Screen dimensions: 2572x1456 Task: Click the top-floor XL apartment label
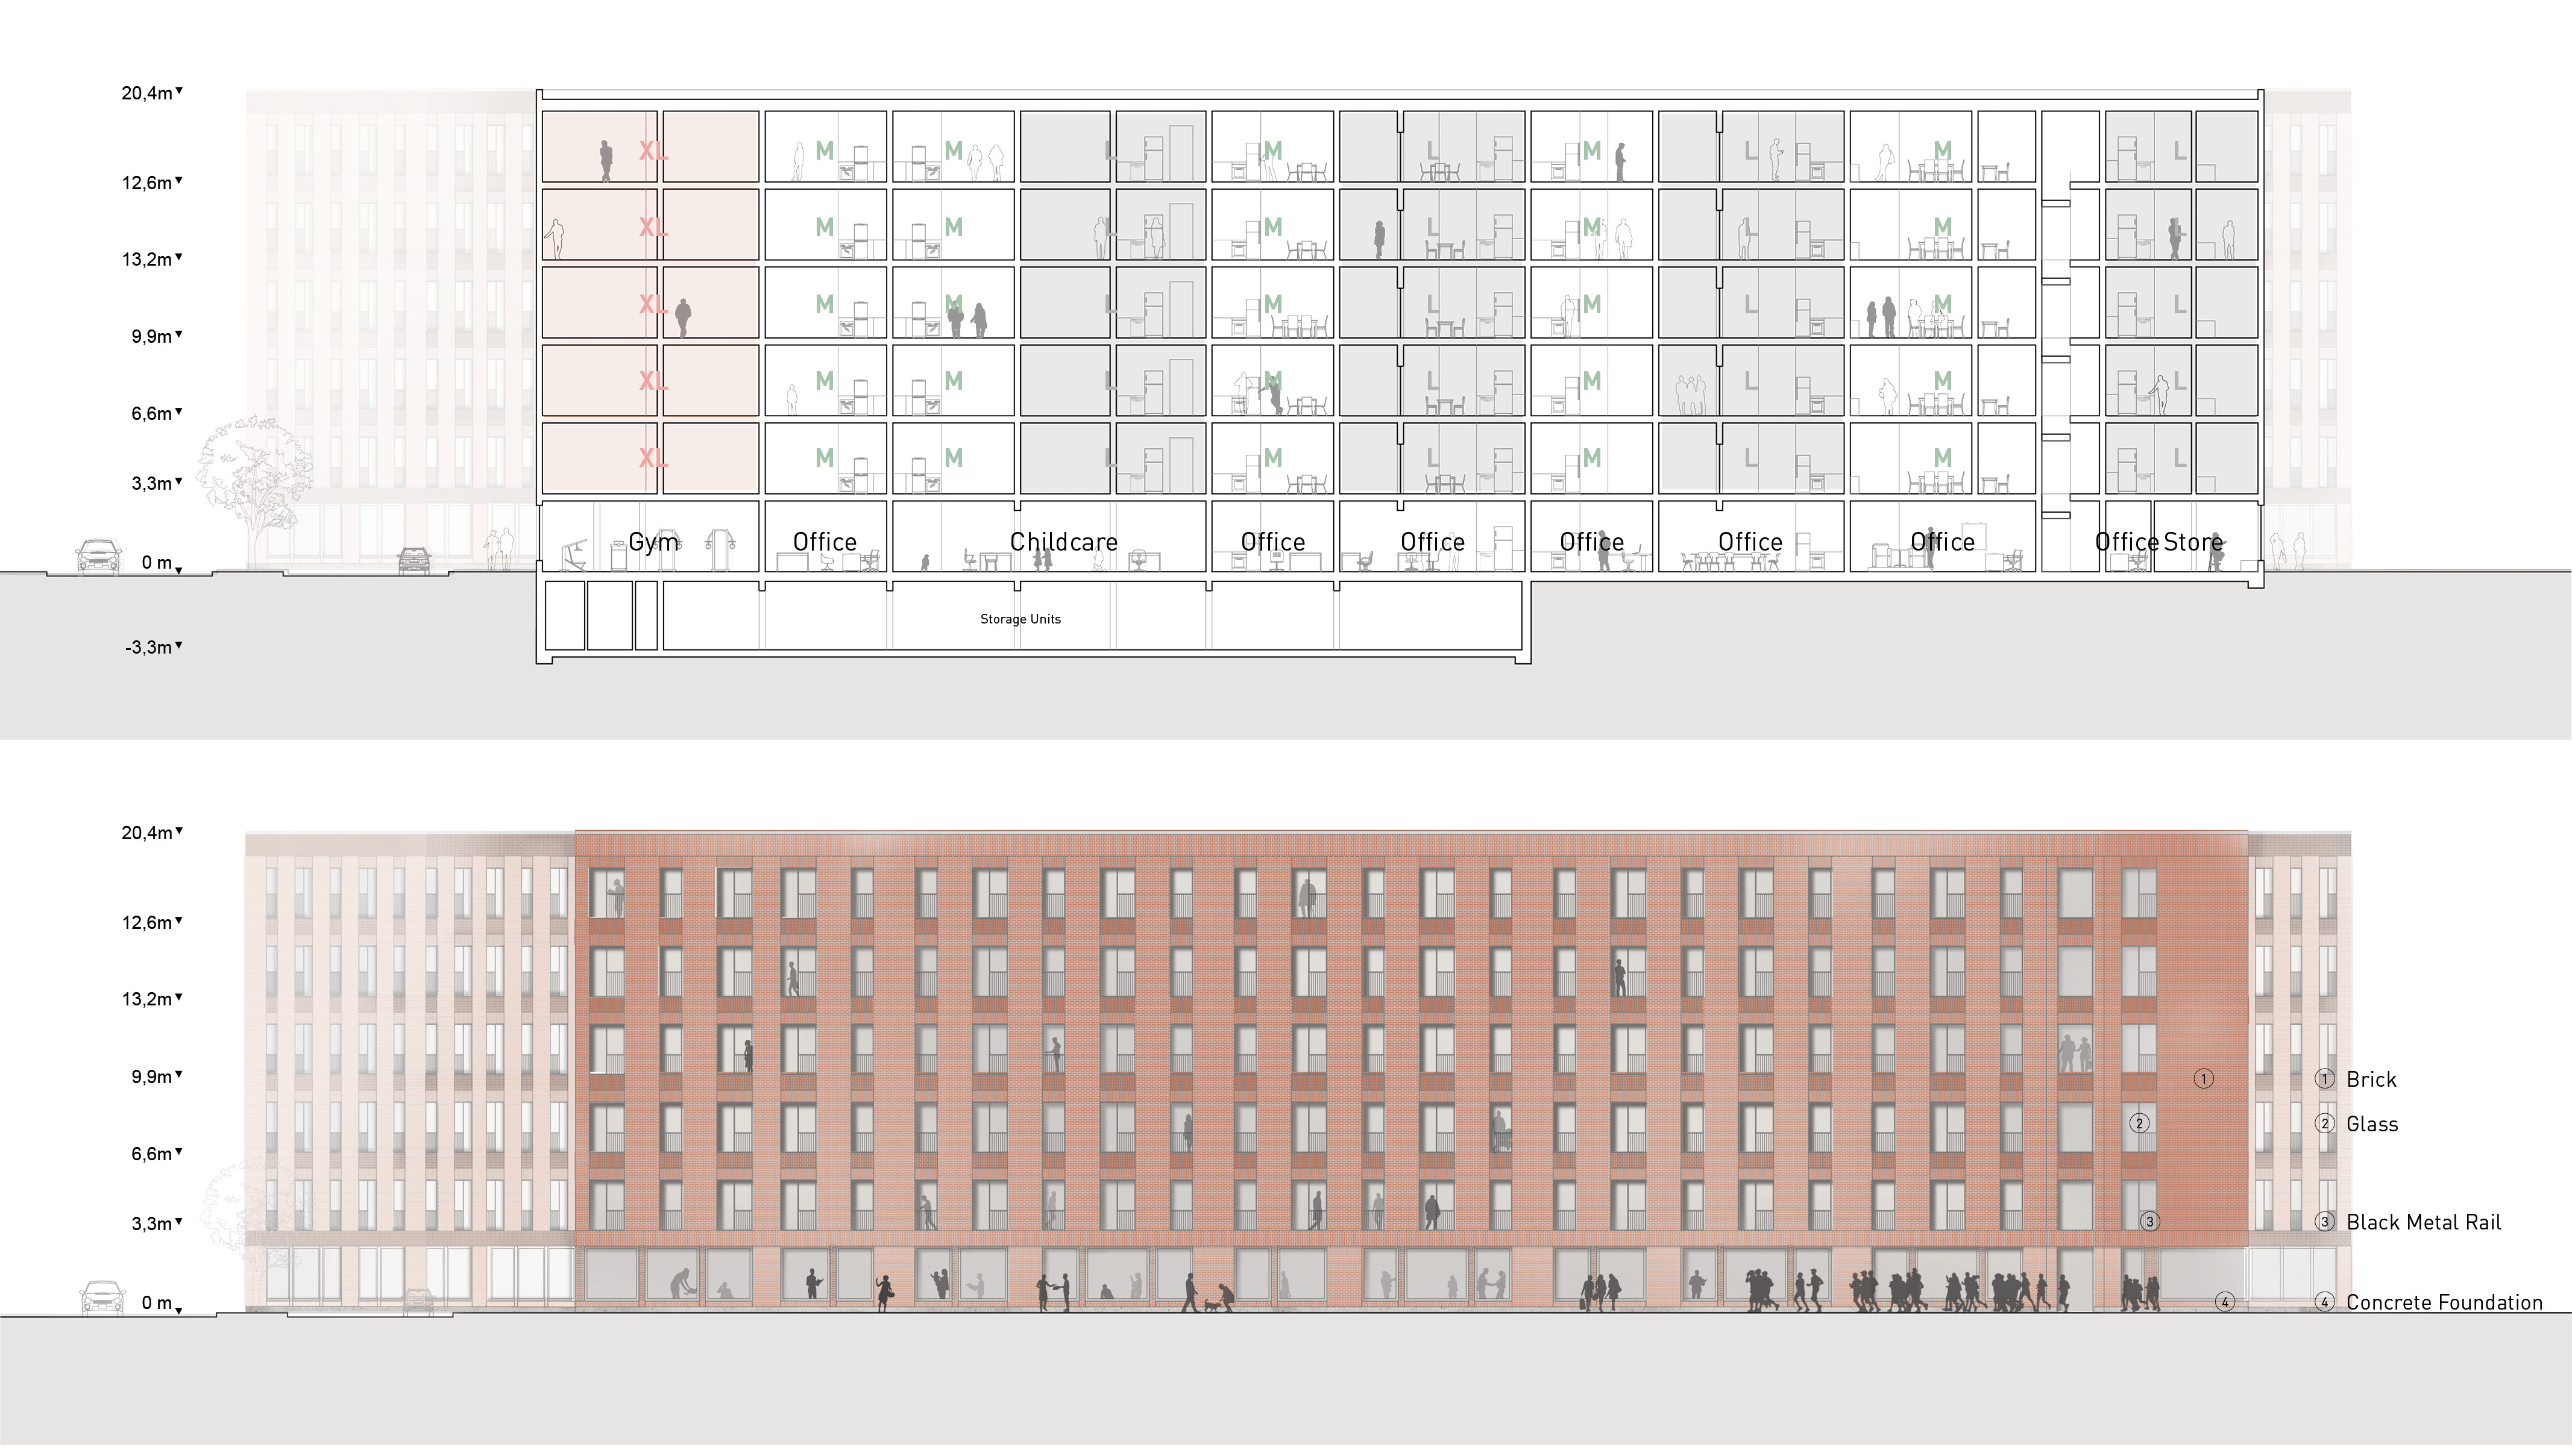[652, 151]
